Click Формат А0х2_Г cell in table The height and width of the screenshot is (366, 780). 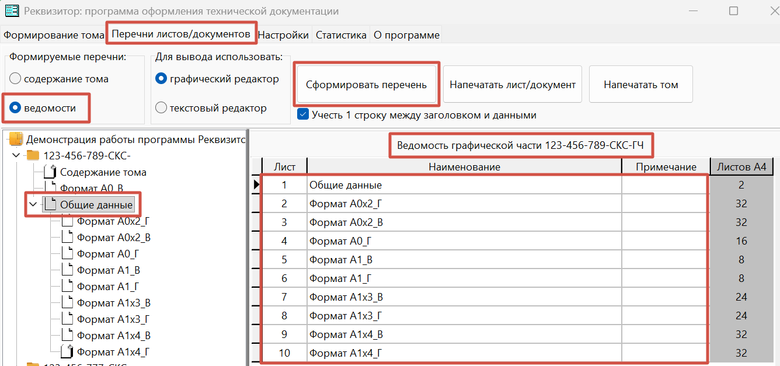465,204
